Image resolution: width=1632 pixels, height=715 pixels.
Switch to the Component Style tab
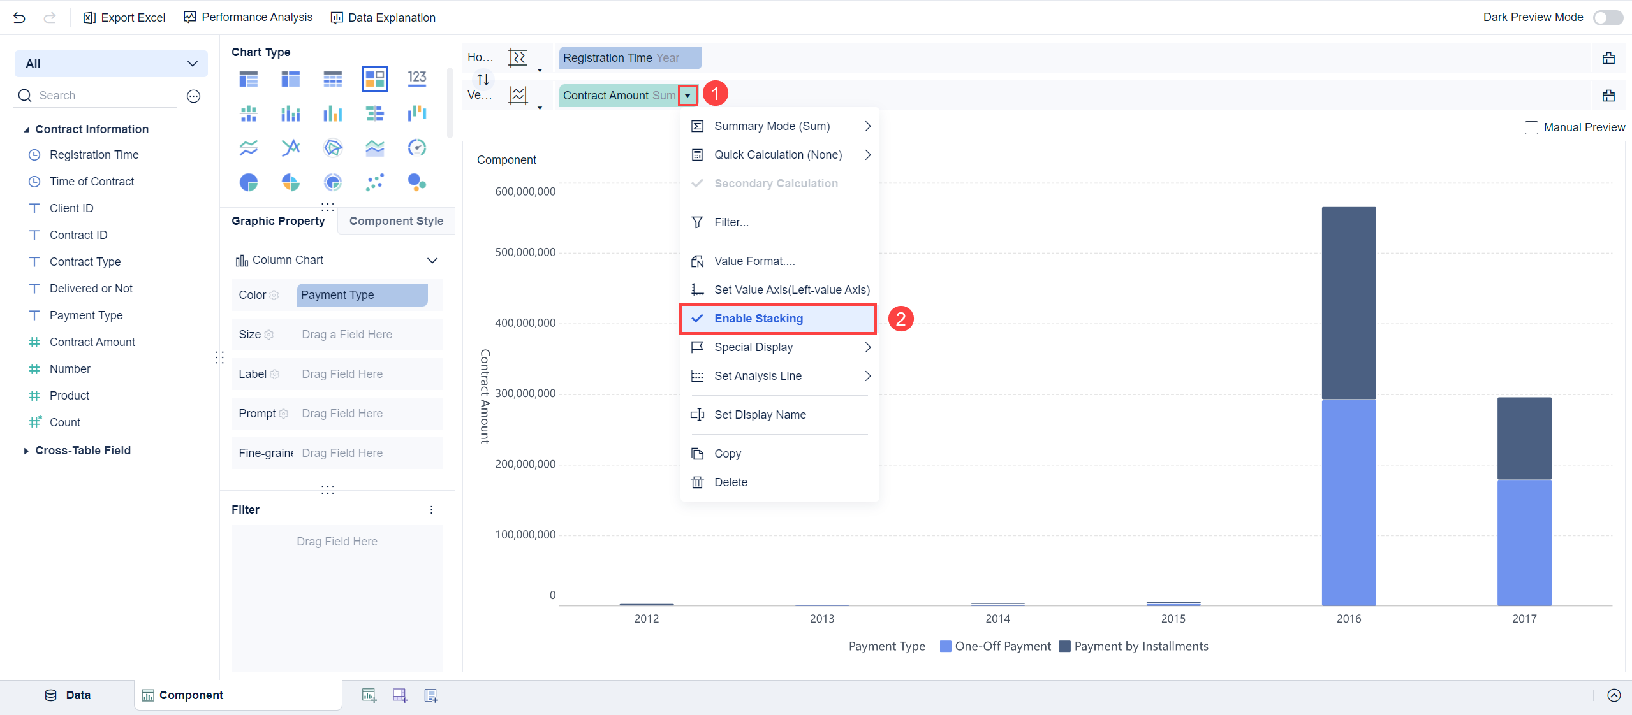click(x=395, y=221)
